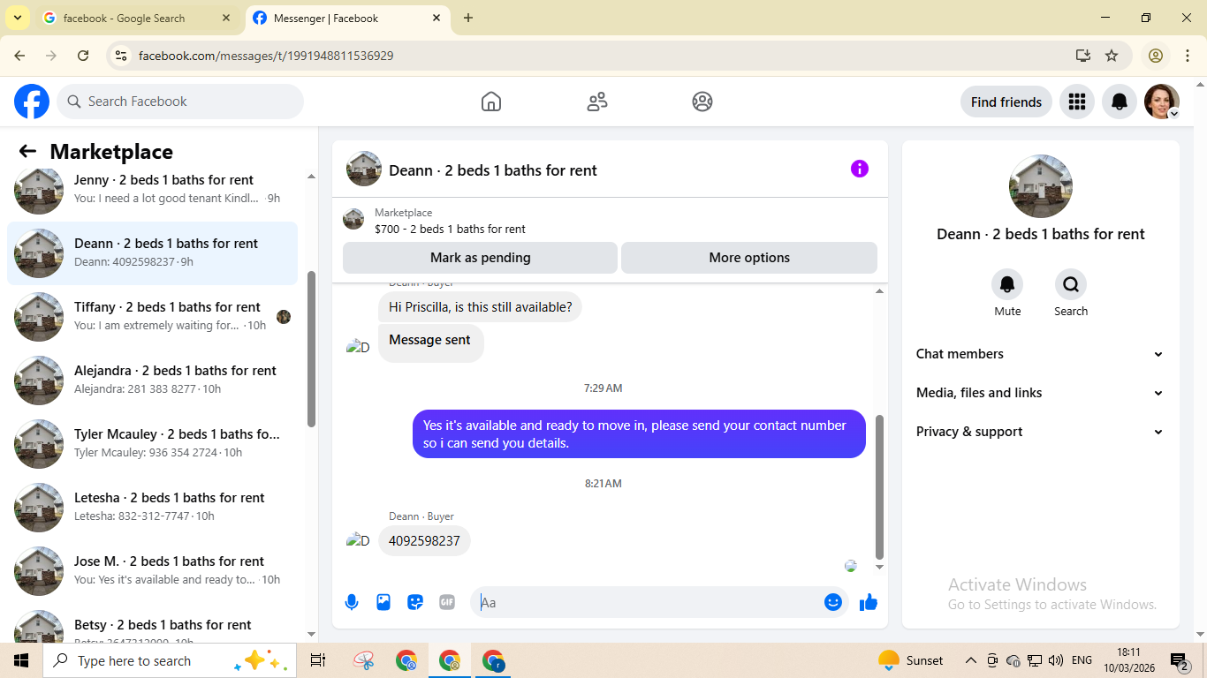Send a thumbs-up like
1207x678 pixels.
click(x=869, y=602)
